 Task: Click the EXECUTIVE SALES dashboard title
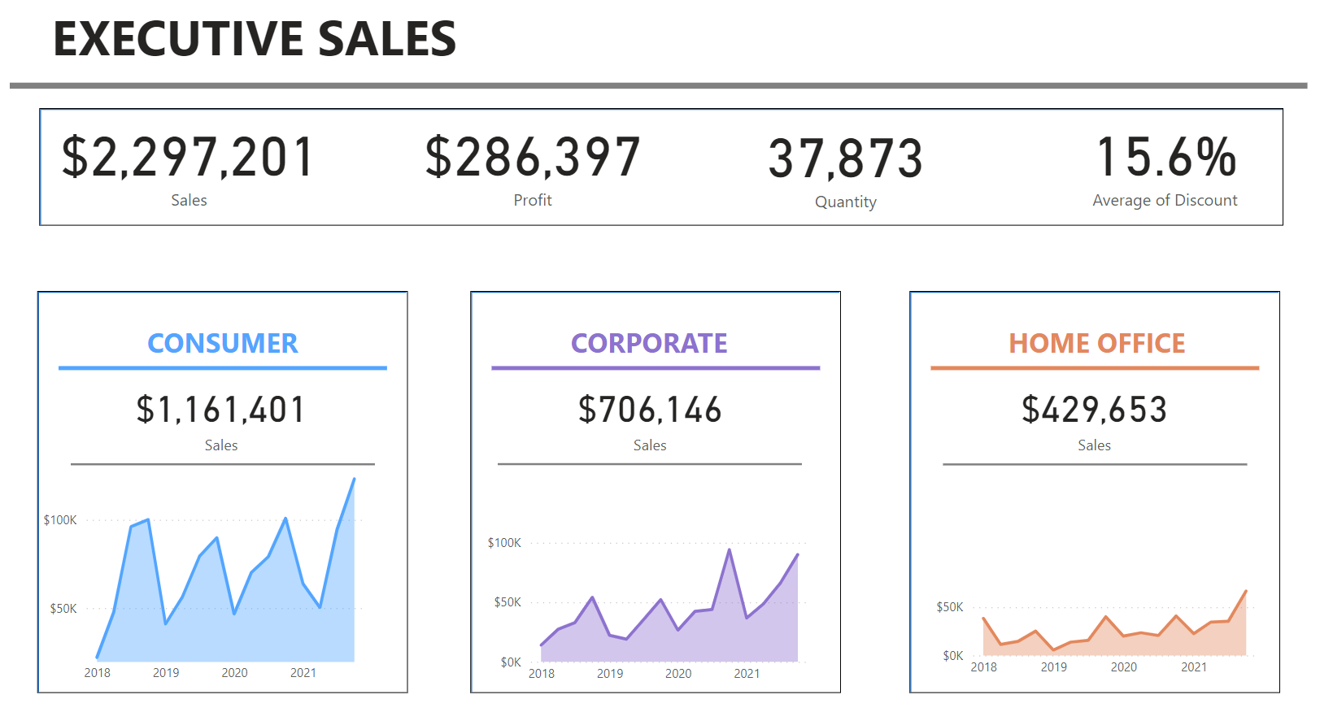tap(255, 39)
